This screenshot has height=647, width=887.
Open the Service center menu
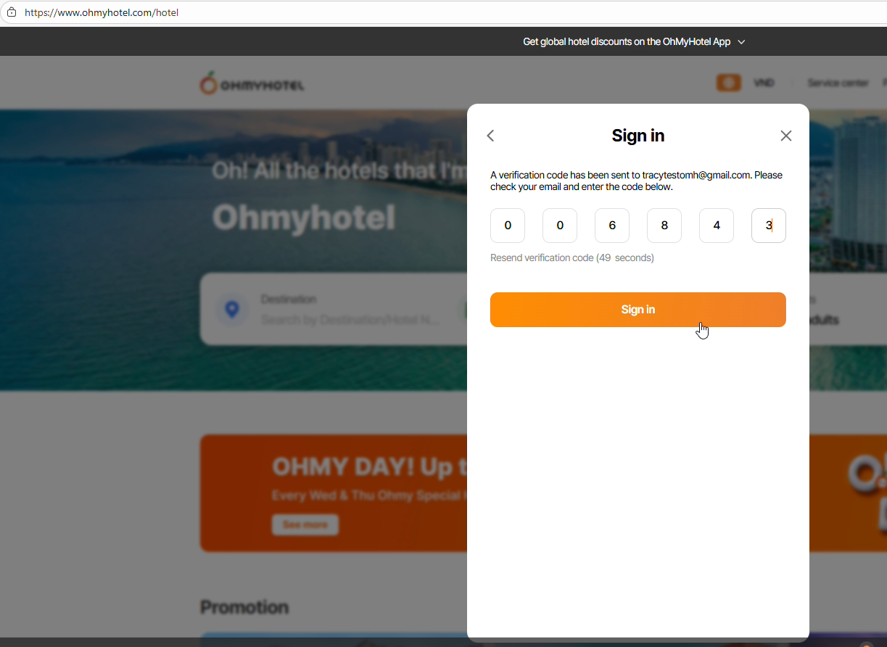[x=838, y=83]
